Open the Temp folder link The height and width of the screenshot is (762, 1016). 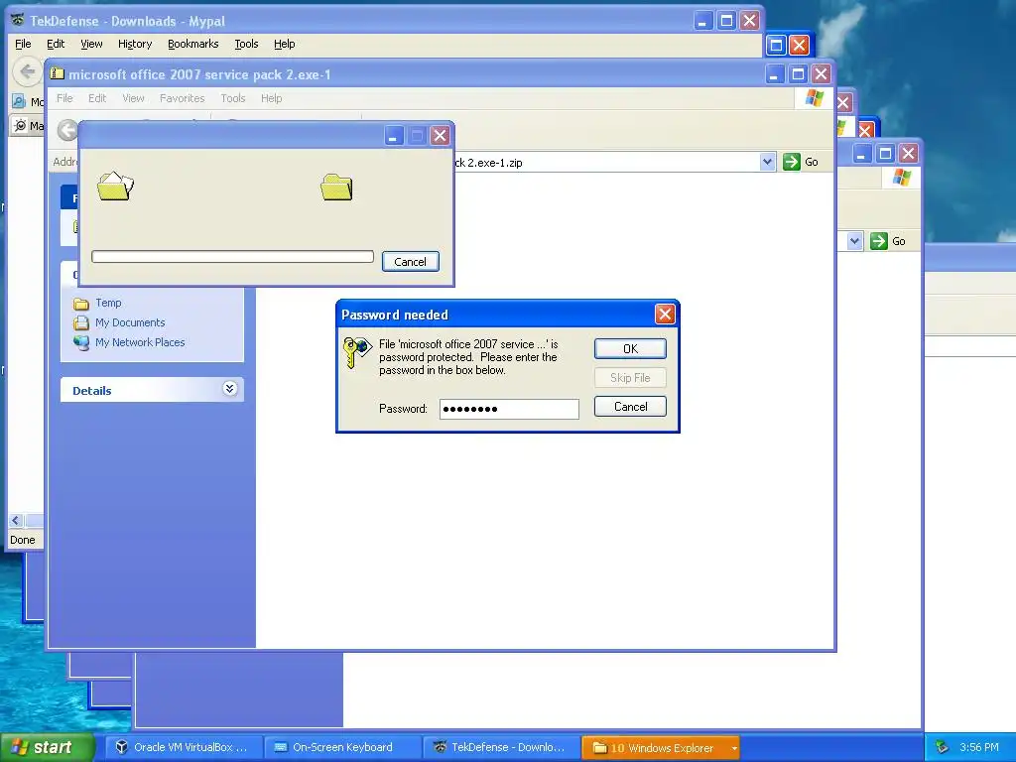tap(108, 303)
